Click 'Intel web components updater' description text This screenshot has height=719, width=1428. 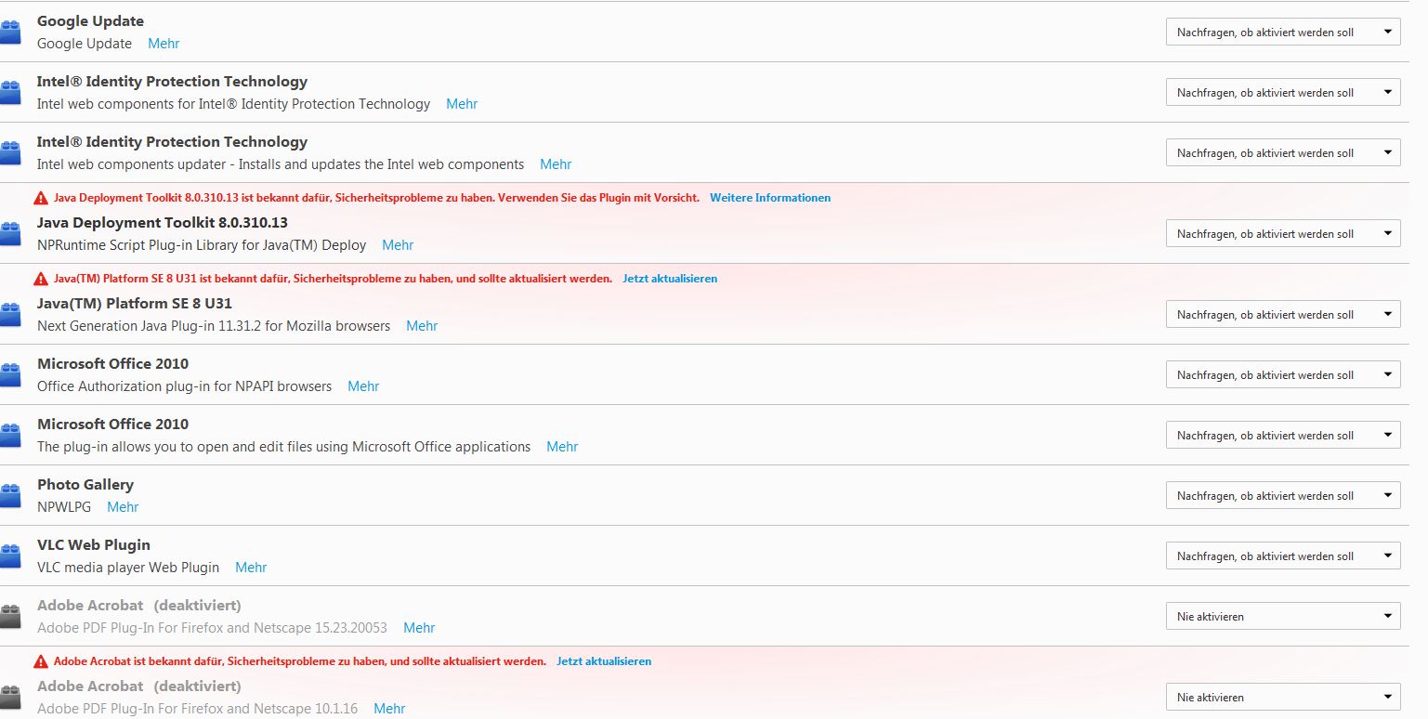281,164
